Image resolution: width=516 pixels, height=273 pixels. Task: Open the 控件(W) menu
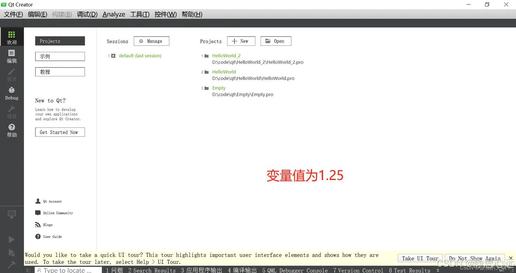click(x=165, y=14)
